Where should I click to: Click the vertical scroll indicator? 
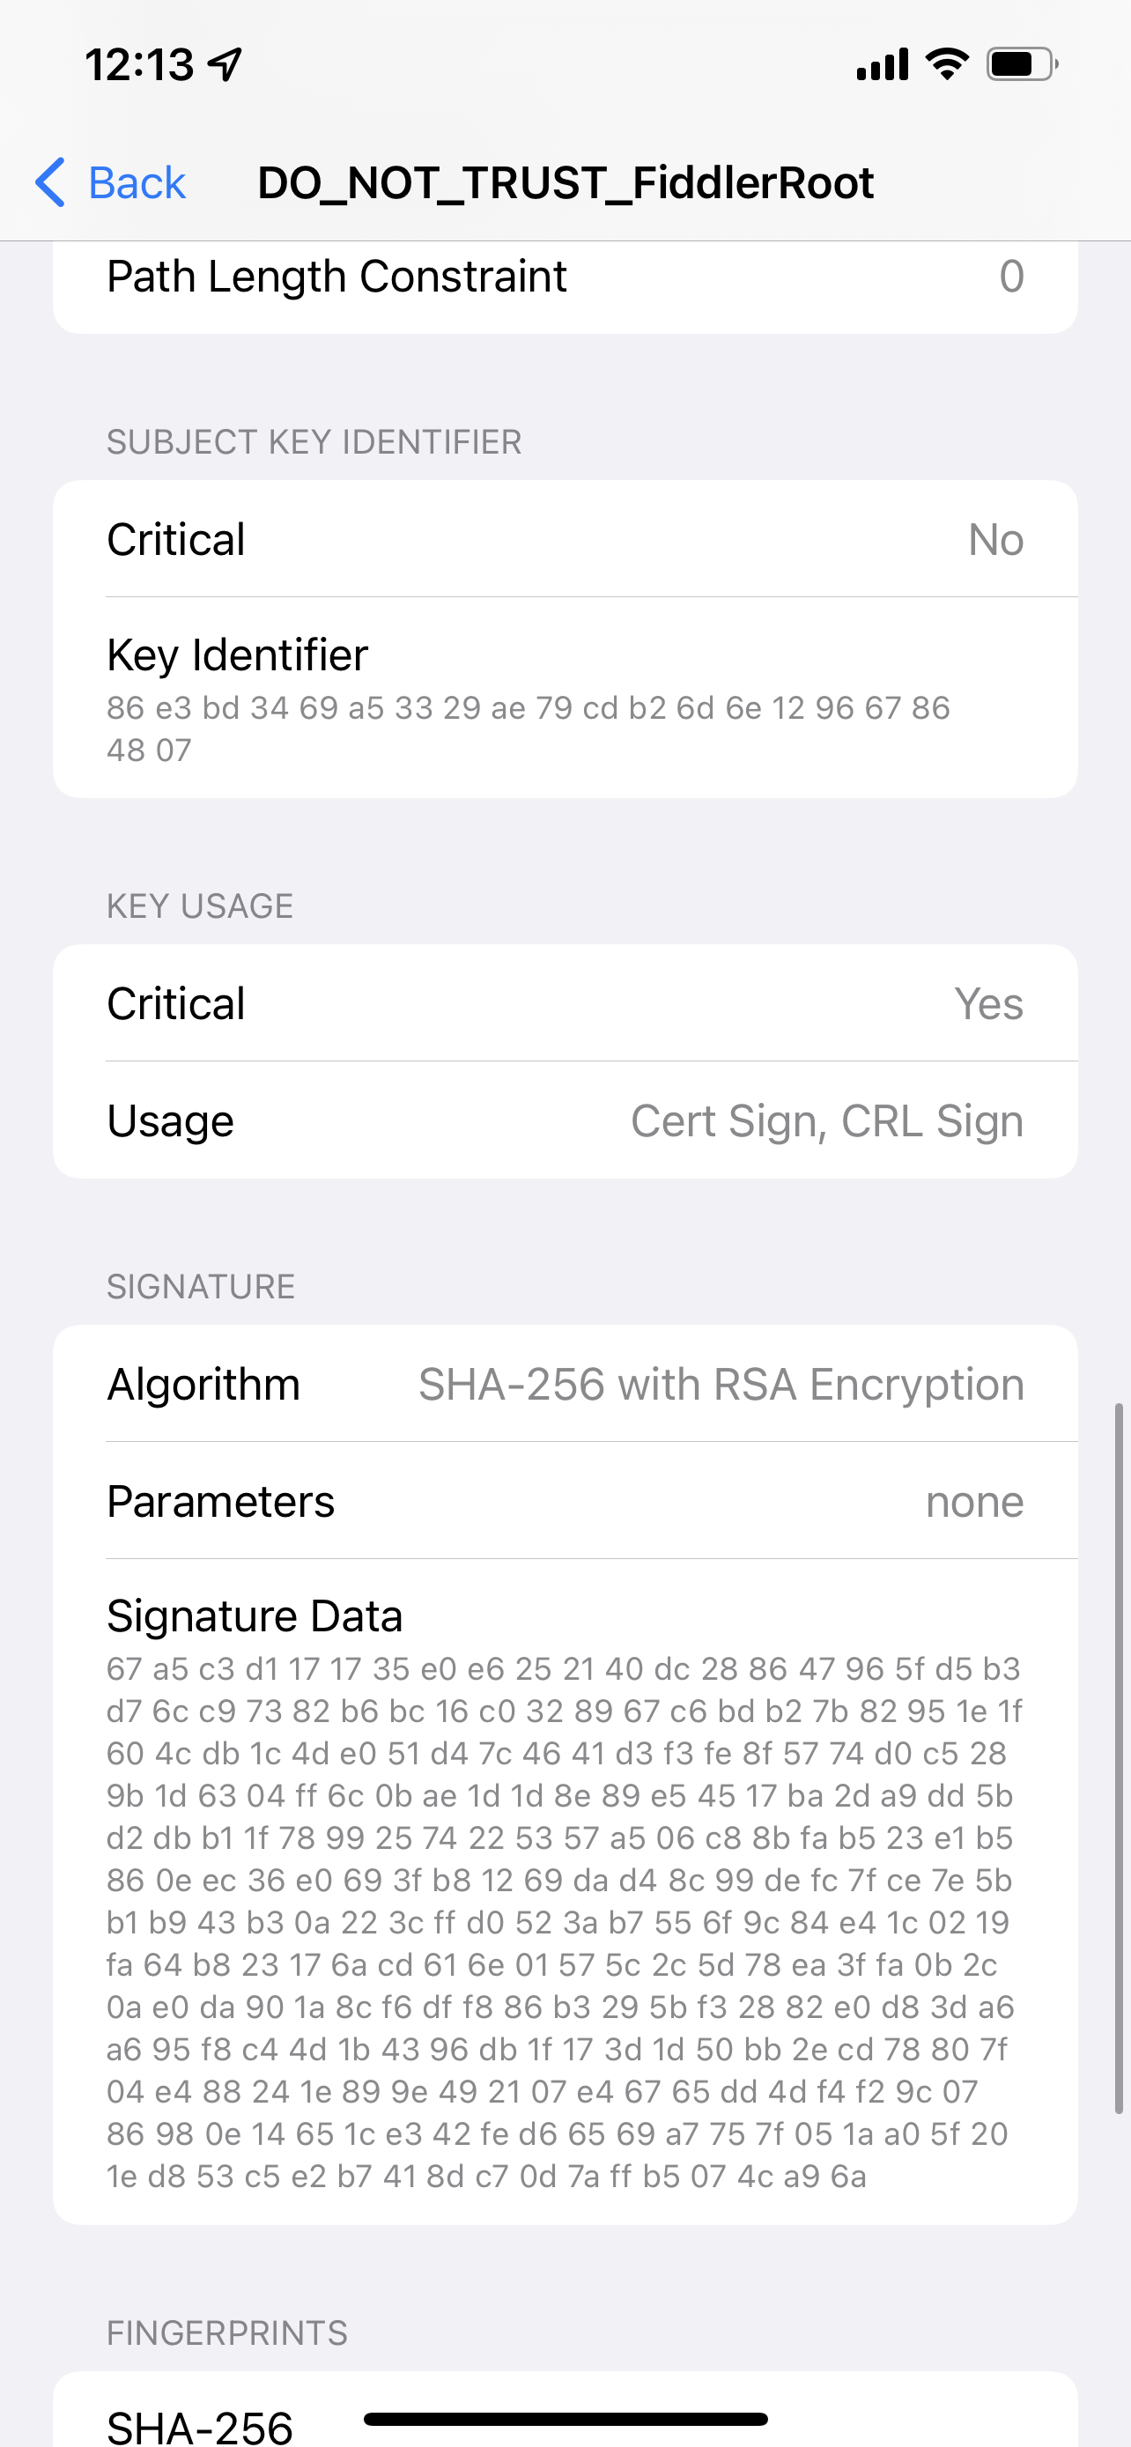[1119, 1757]
